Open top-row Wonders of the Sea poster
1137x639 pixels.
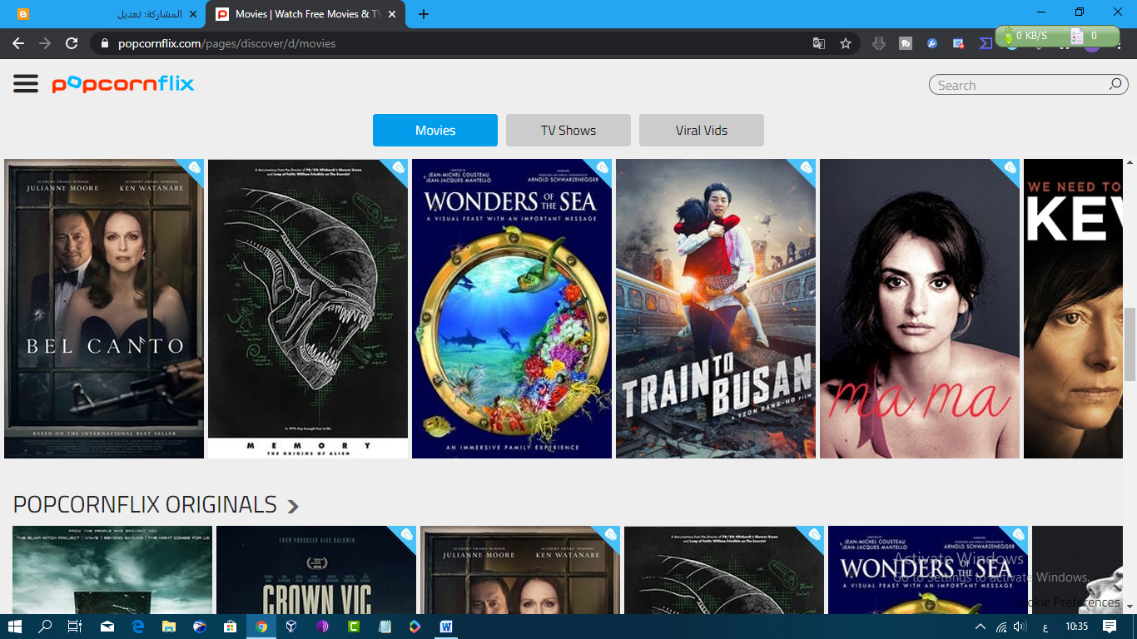[x=512, y=309]
